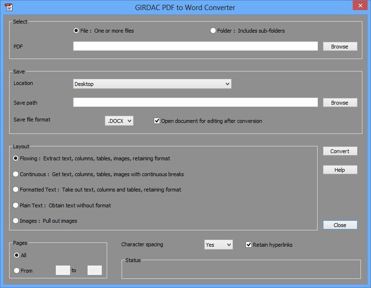Click the GIRDAC app icon in title bar

9,7
